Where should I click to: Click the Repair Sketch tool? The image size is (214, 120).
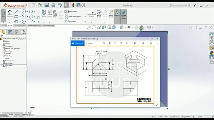tap(99, 14)
